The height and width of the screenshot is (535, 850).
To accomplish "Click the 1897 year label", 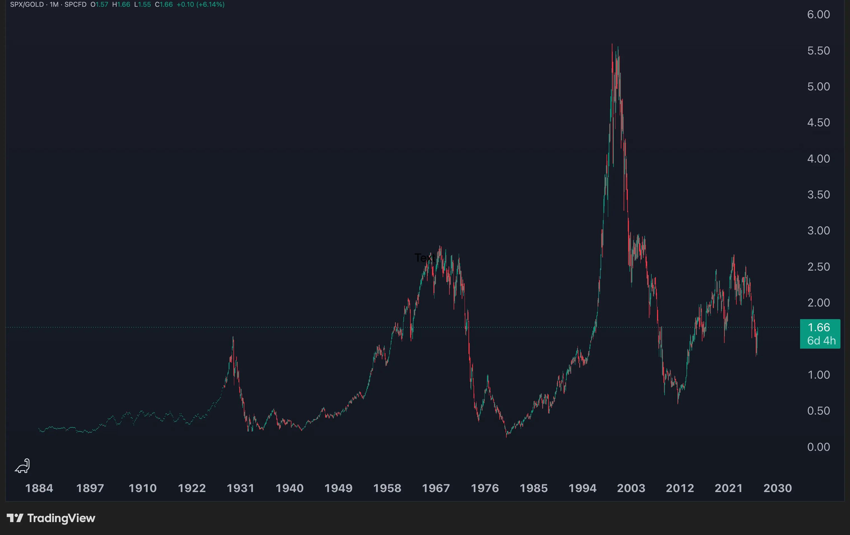I will click(90, 488).
